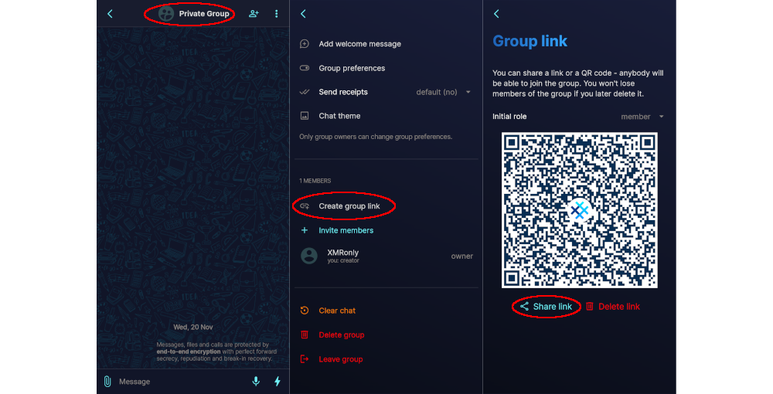Screen dimensions: 773x394
Task: Go back from the group settings panel
Action: 303,14
